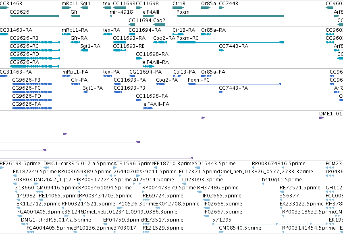Click the CG11693-PB label

click(x=129, y=88)
